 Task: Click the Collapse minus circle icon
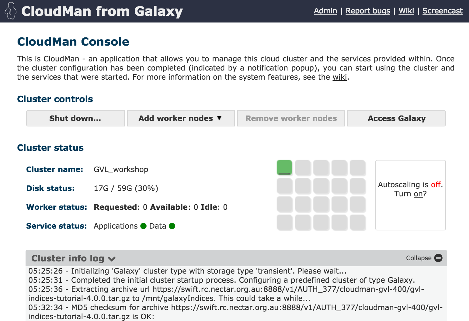coord(438,258)
